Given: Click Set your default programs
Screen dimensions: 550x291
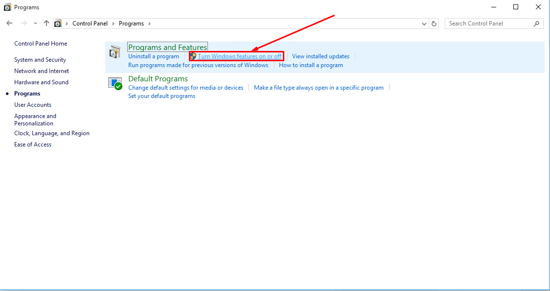Looking at the screenshot, I should (161, 96).
